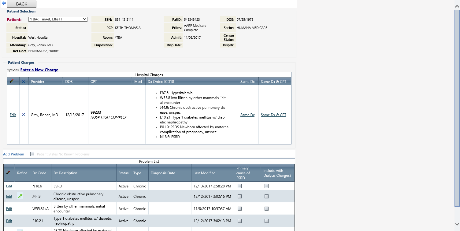This screenshot has height=231, width=460.
Task: Click green Refine icon for J44.9
Action: pyautogui.click(x=20, y=196)
